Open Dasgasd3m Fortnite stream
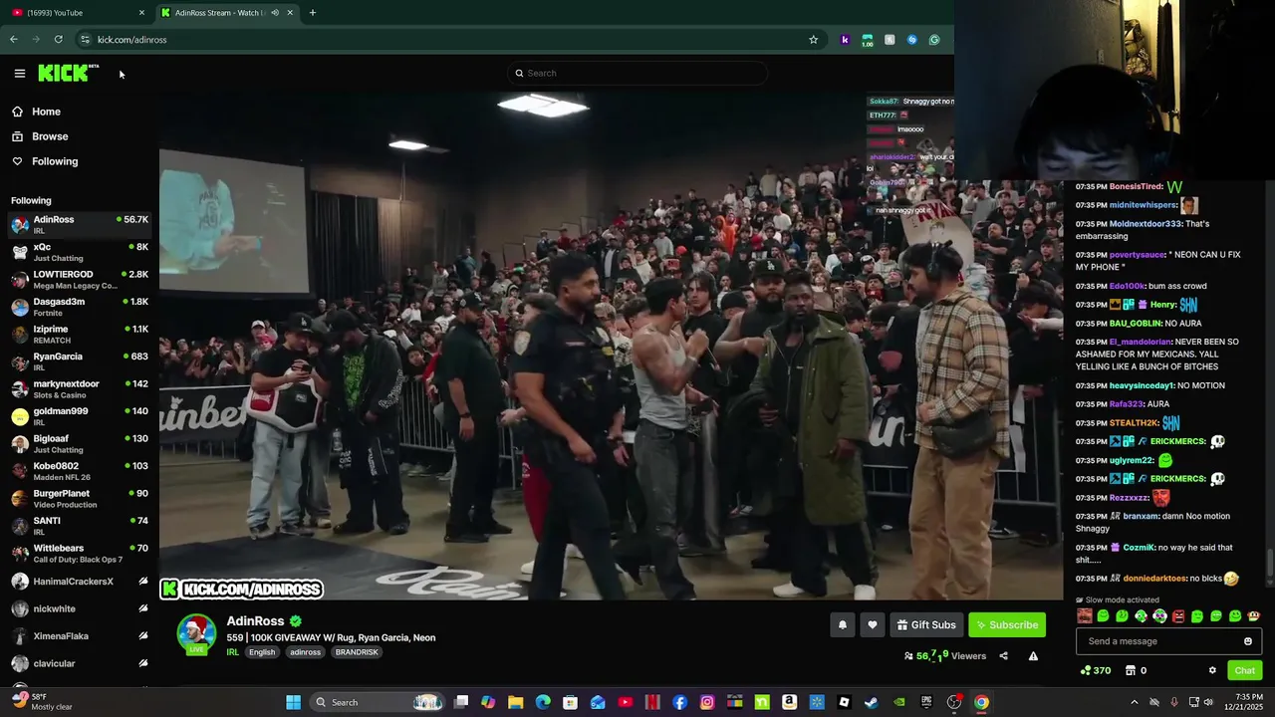The width and height of the screenshot is (1275, 717). pyautogui.click(x=80, y=307)
